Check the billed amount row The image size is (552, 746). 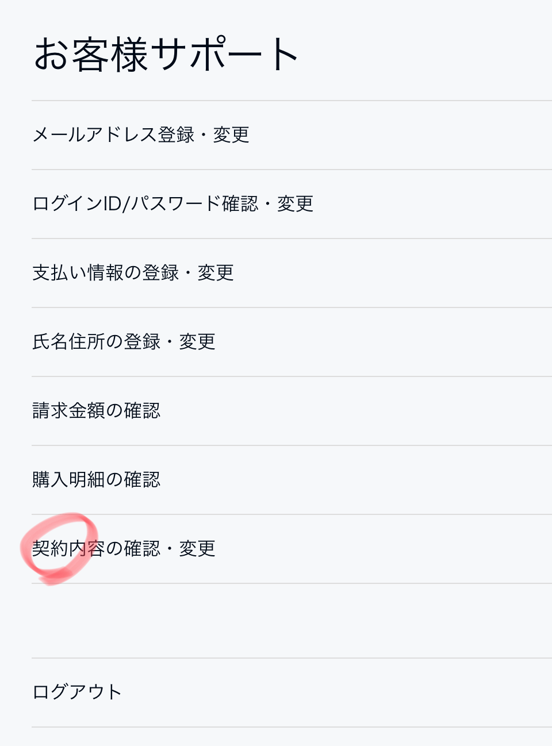coord(292,411)
